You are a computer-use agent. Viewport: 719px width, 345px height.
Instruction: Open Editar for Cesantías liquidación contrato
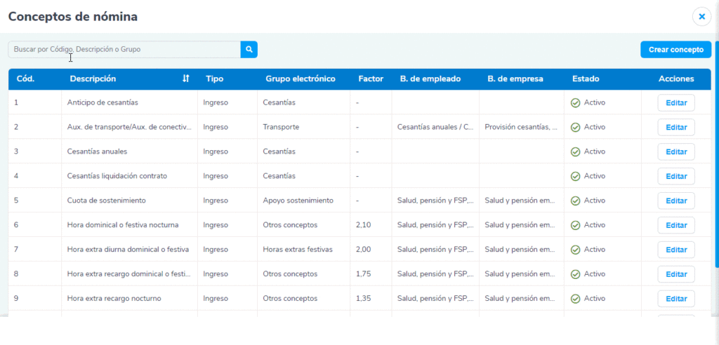tap(675, 177)
